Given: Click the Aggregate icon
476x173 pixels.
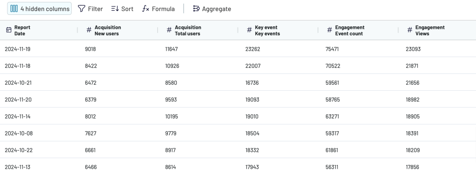Looking at the screenshot, I should pos(196,9).
